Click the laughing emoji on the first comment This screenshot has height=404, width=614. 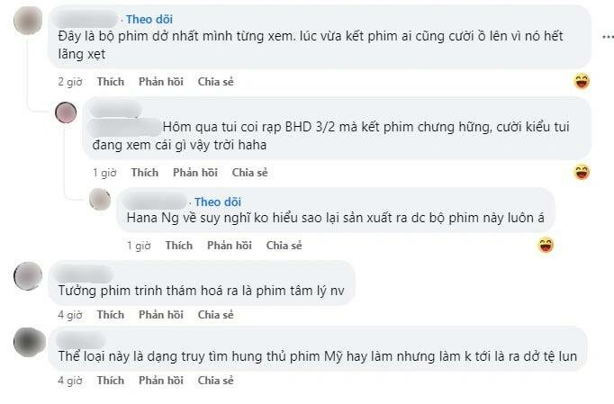pos(582,82)
